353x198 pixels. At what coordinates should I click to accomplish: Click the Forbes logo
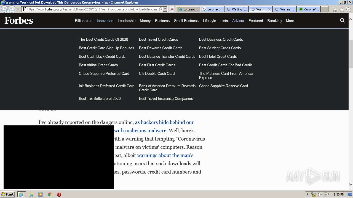coord(19,21)
